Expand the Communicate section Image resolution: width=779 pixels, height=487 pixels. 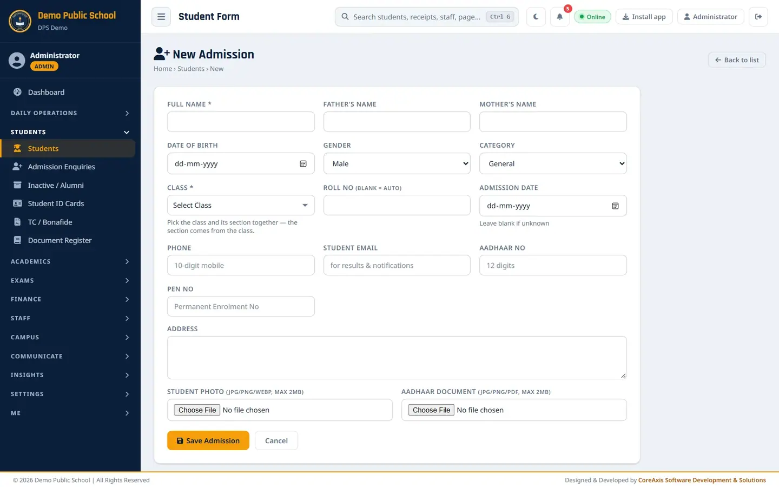pyautogui.click(x=70, y=356)
